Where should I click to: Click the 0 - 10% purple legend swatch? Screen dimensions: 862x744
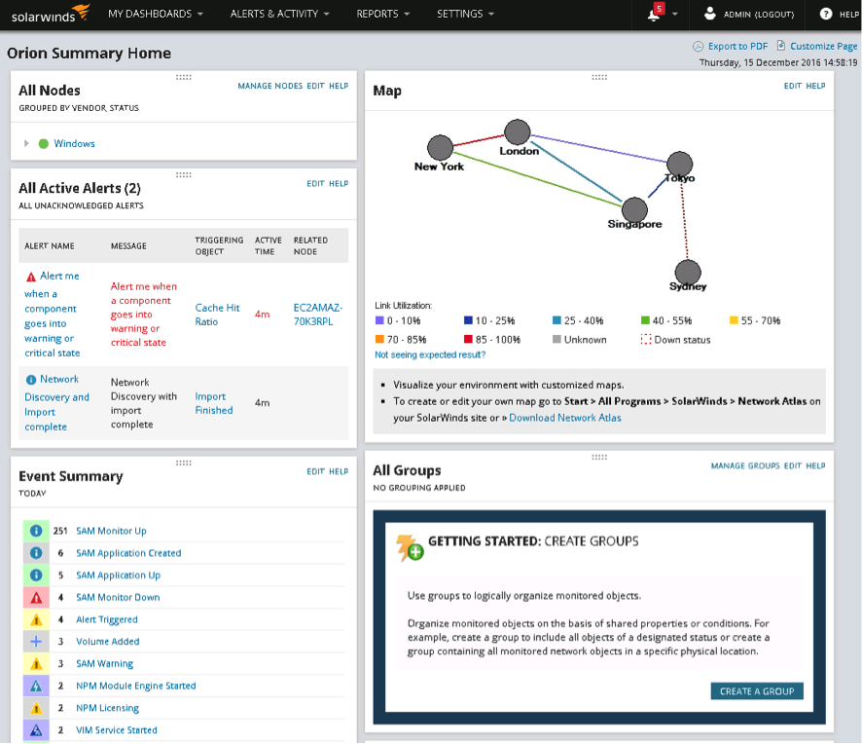coord(379,320)
